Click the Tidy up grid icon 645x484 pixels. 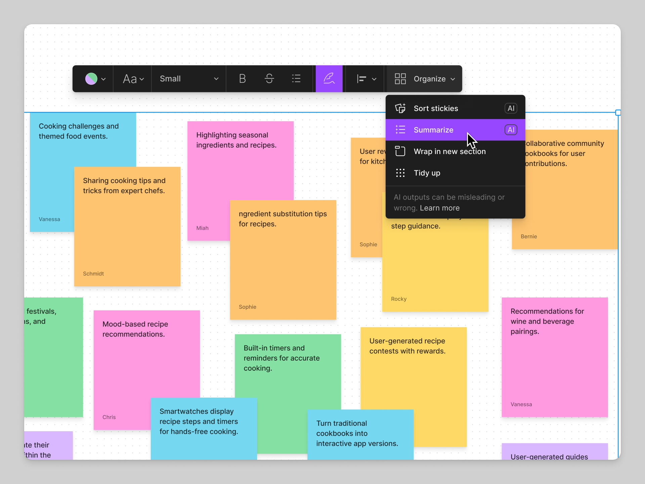pos(400,173)
